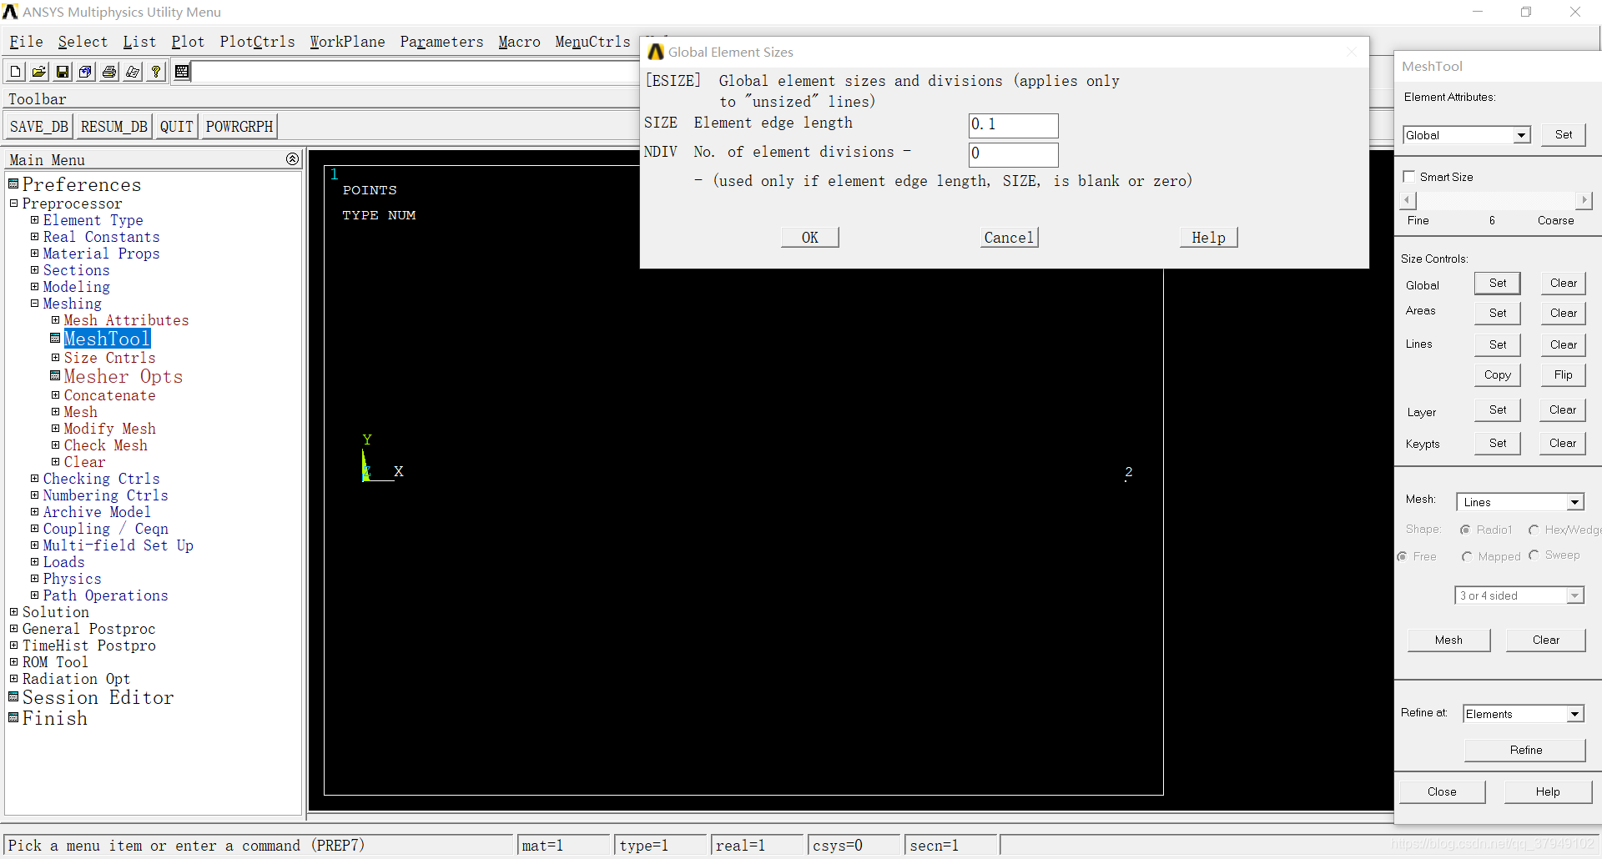Click the QUIT toolbar button

(x=176, y=127)
